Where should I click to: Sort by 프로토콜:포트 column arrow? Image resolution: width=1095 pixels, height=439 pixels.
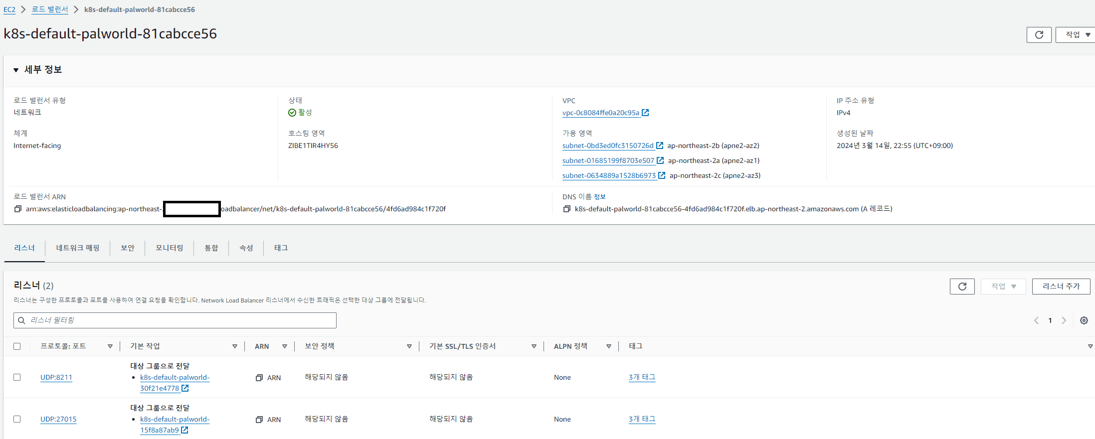(110, 346)
